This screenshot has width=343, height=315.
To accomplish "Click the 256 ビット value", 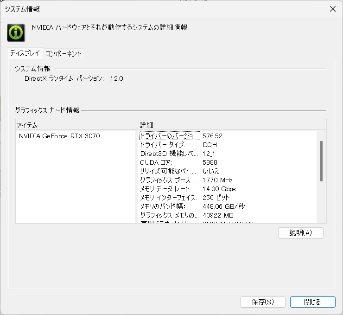I will pos(216,198).
